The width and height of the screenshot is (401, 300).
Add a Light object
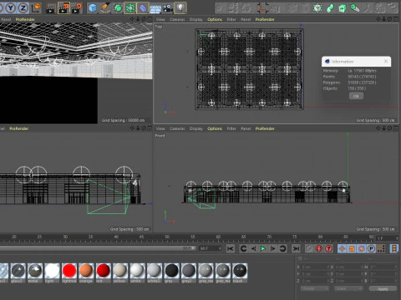[x=180, y=8]
